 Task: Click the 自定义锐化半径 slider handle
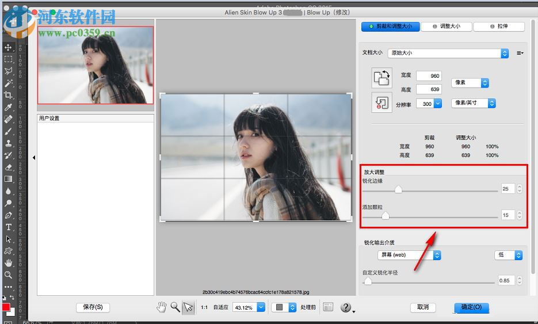368,281
